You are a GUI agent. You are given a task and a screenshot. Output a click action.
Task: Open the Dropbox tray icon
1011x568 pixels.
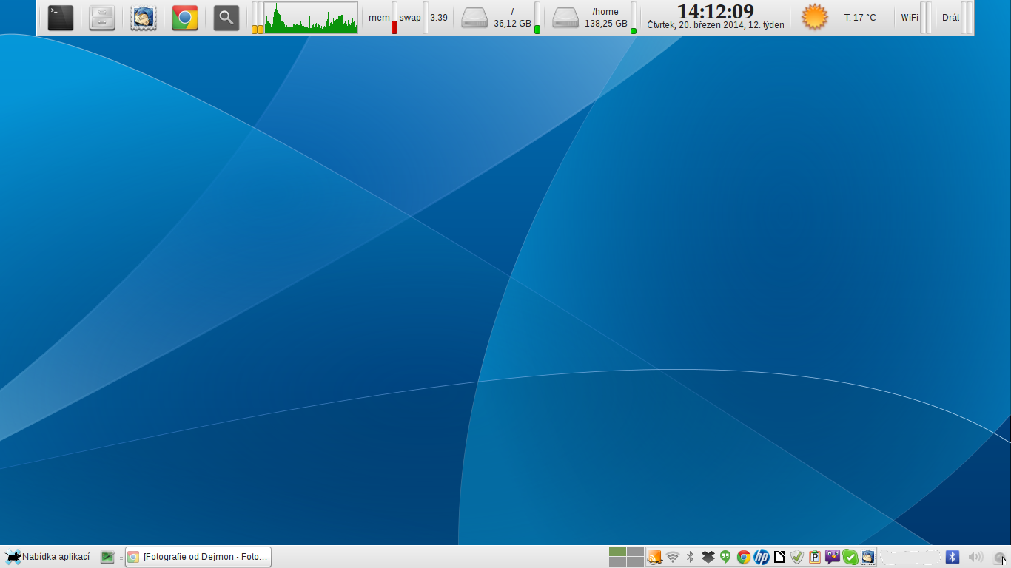tap(708, 557)
